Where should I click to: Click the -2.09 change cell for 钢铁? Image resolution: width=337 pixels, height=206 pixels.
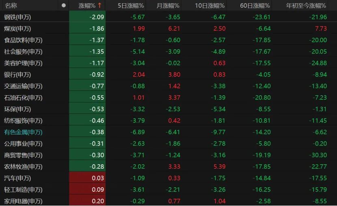pos(87,17)
